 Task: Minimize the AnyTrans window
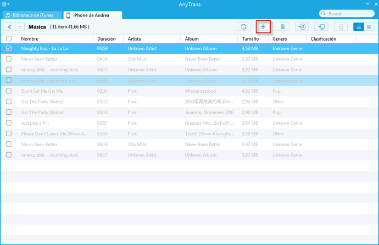pyautogui.click(x=367, y=4)
